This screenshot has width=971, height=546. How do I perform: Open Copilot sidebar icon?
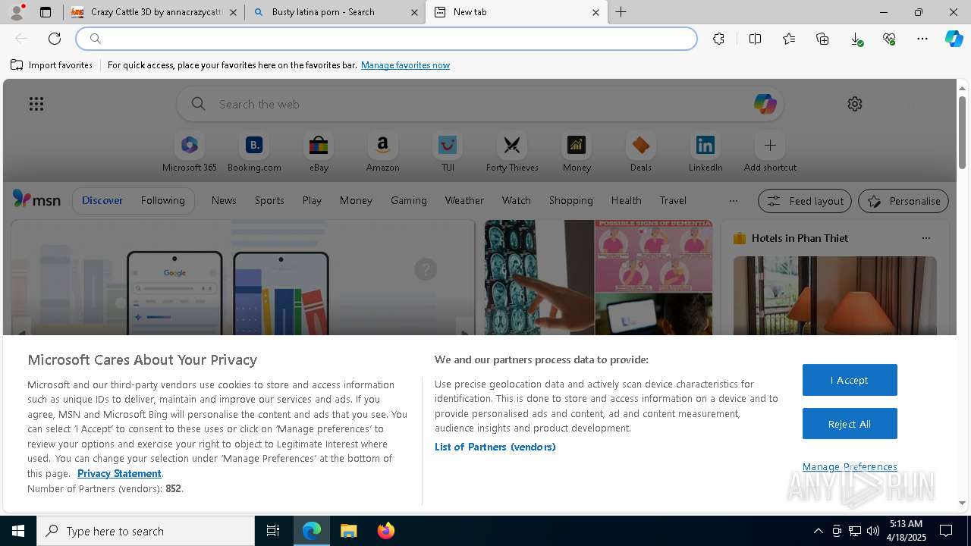954,39
